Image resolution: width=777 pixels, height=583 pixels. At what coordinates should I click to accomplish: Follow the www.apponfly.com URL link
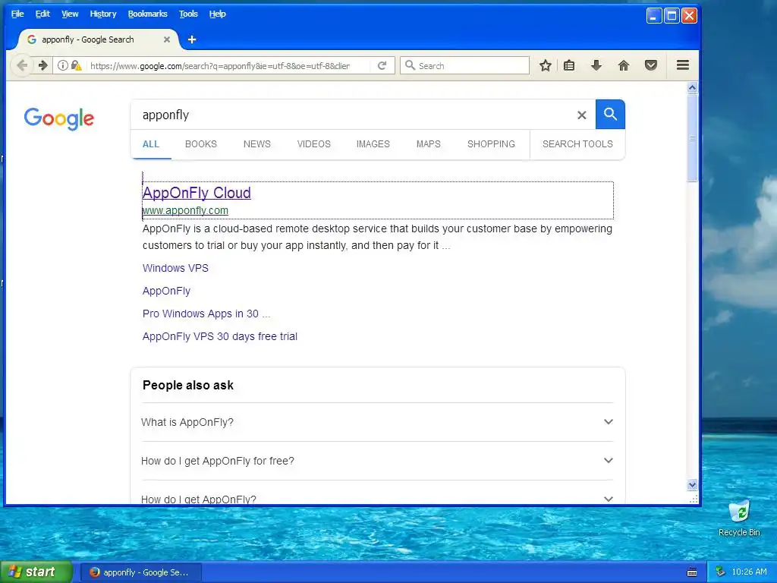click(185, 210)
